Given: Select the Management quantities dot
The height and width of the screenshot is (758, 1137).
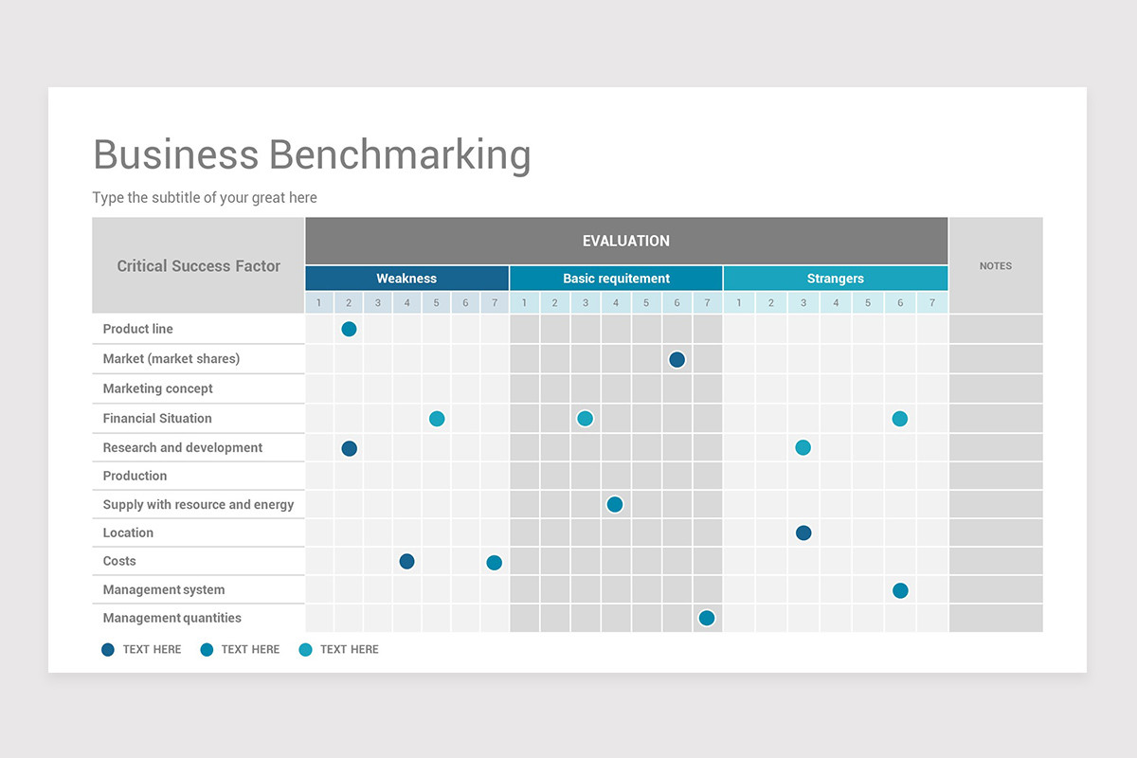Looking at the screenshot, I should pos(707,617).
